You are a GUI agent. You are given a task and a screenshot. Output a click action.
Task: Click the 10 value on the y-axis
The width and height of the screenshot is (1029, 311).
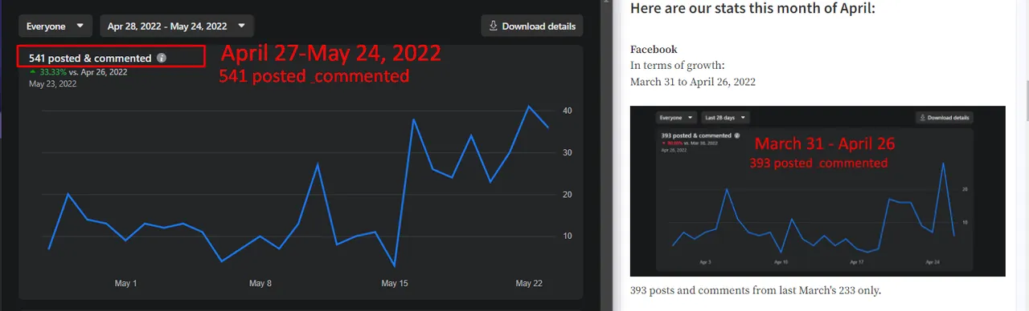coord(567,236)
